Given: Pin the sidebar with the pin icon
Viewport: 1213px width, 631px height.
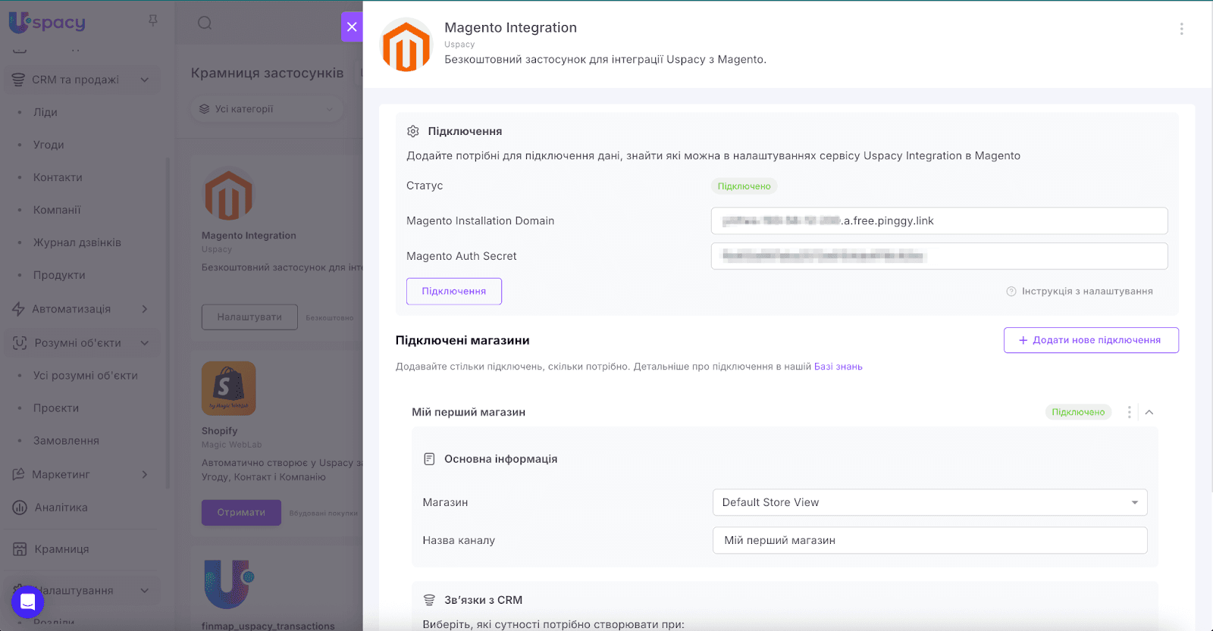Looking at the screenshot, I should pos(153,20).
